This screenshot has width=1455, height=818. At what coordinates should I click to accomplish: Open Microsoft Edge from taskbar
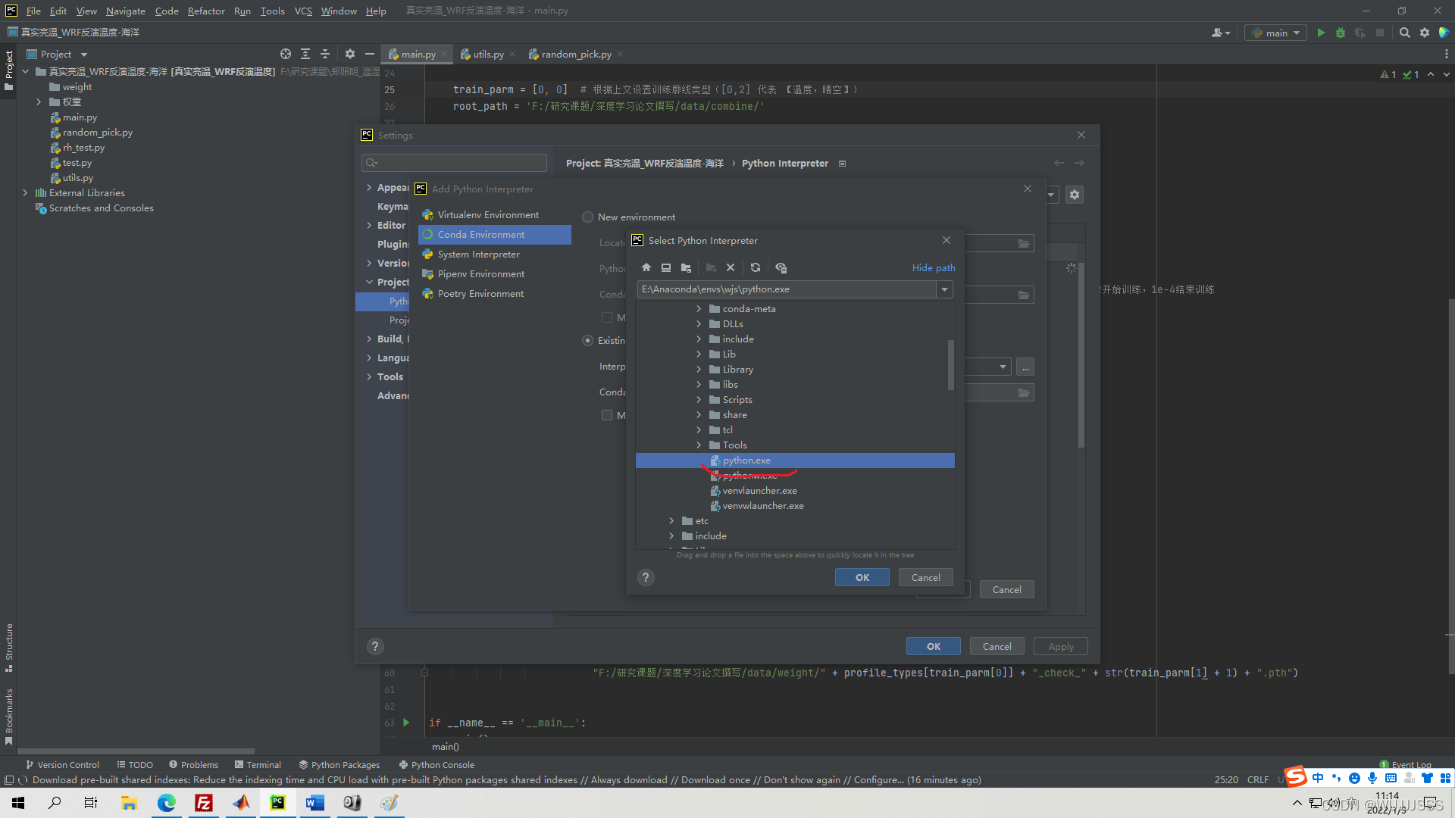pos(166,803)
